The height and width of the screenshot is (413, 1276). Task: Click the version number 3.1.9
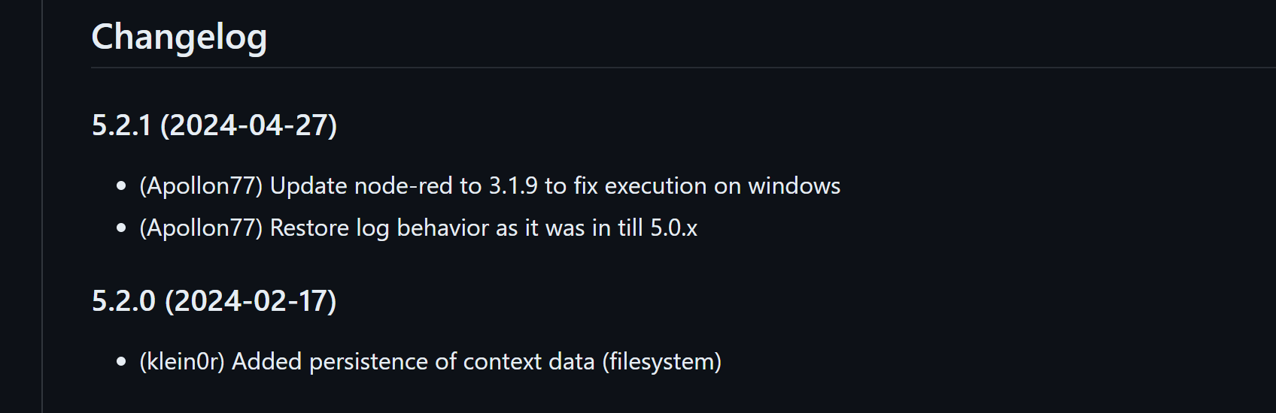click(x=513, y=185)
